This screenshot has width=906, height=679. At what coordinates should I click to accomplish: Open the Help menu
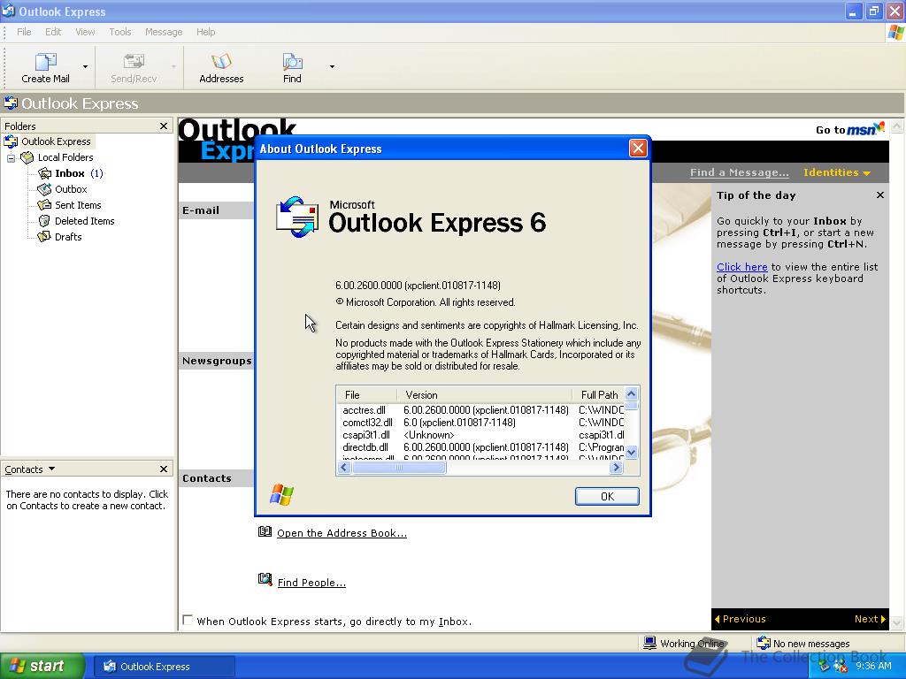205,32
